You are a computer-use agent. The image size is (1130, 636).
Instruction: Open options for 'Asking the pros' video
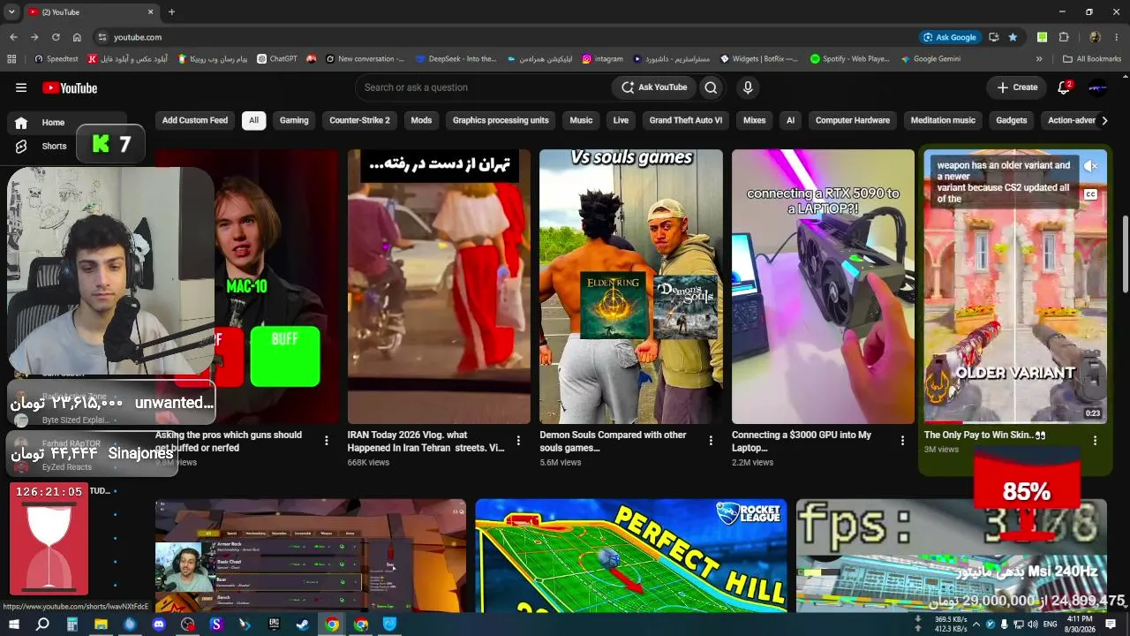[326, 441]
